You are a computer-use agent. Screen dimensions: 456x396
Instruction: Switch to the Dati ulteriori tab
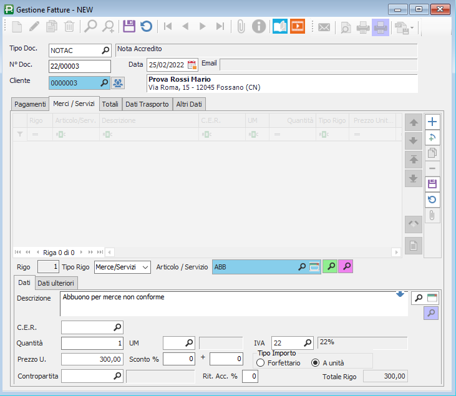click(x=56, y=284)
